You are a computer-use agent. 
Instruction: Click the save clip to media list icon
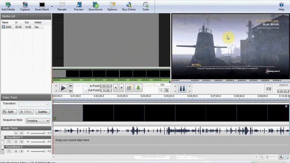129,88
